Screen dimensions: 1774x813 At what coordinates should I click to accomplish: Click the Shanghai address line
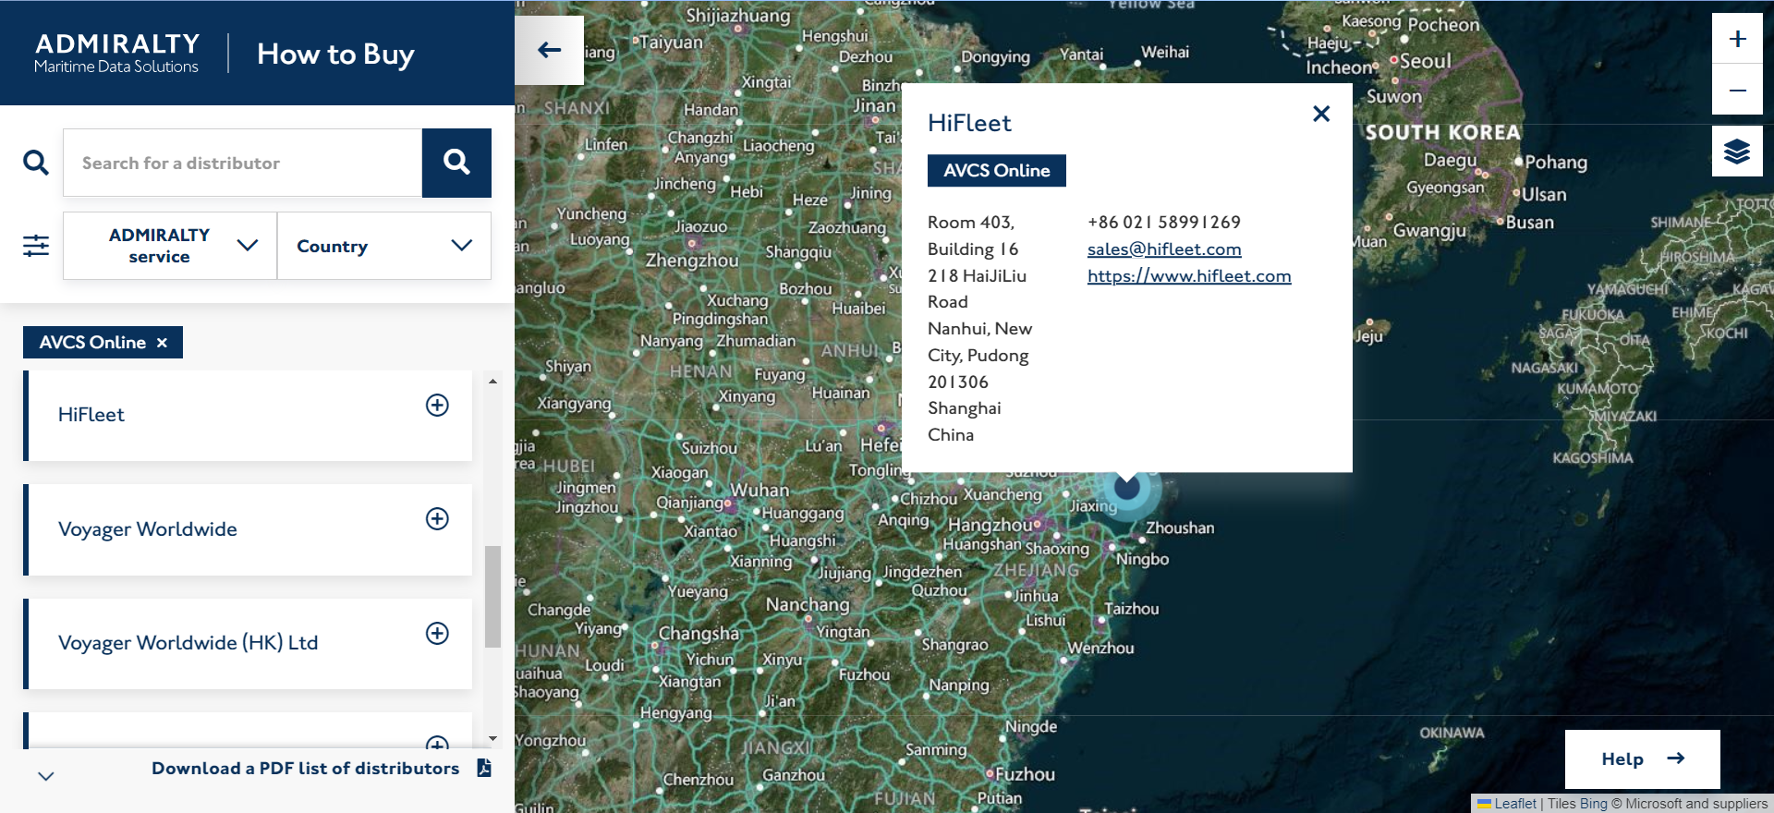pos(965,408)
